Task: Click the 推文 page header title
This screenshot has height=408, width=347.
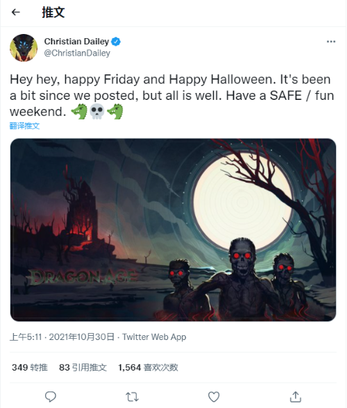Action: (x=53, y=12)
